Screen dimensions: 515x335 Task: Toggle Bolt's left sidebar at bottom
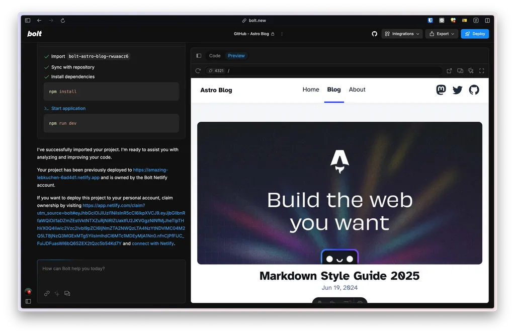(28, 301)
